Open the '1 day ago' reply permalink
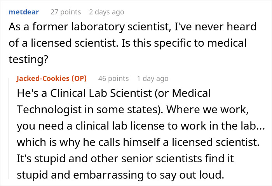The image size is (272, 186). tap(152, 79)
